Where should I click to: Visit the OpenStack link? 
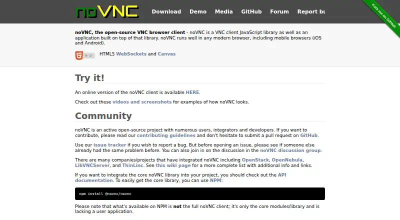tap(255, 160)
